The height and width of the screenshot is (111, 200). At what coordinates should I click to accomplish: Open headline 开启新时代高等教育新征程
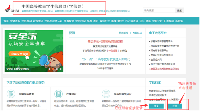point(105,41)
